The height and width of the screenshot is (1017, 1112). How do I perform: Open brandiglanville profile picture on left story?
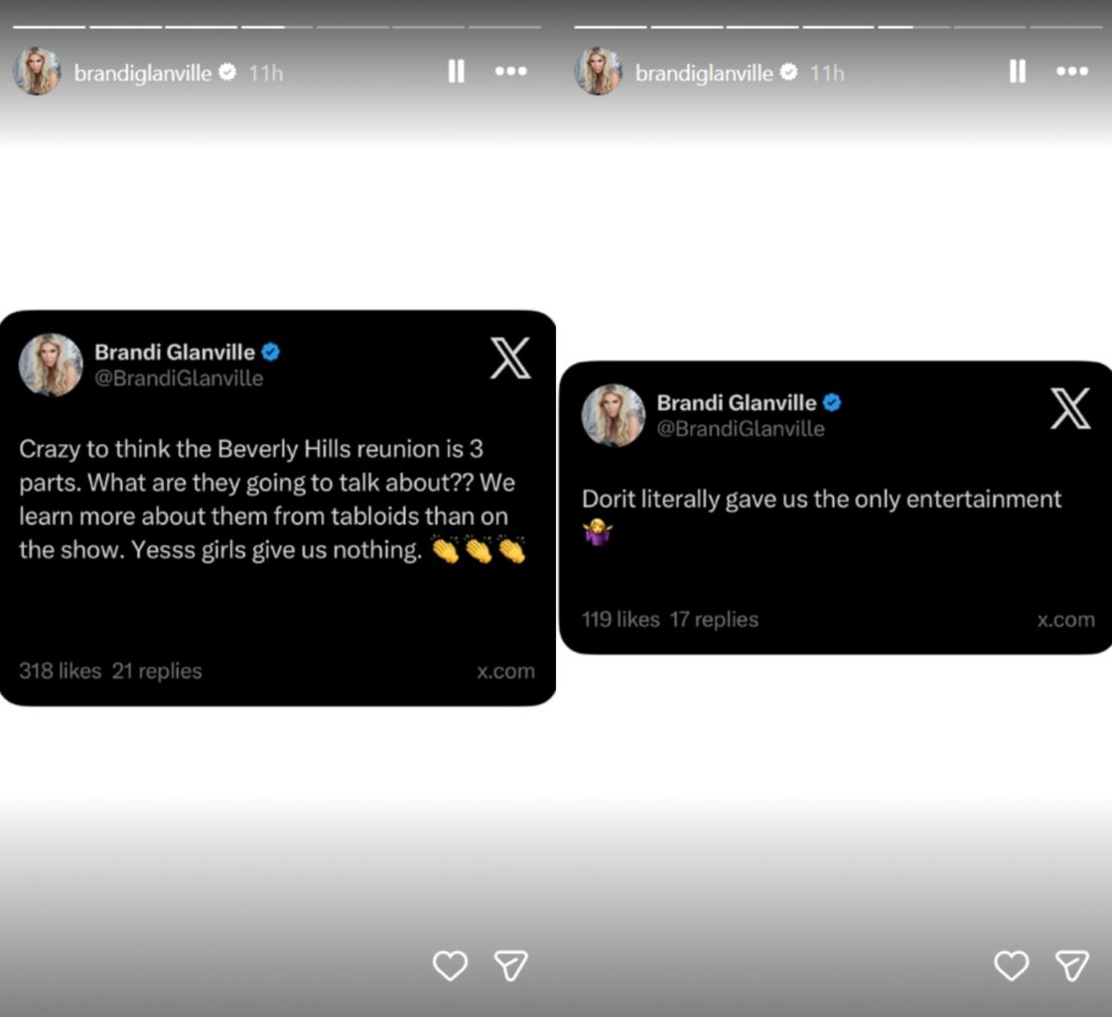37,72
